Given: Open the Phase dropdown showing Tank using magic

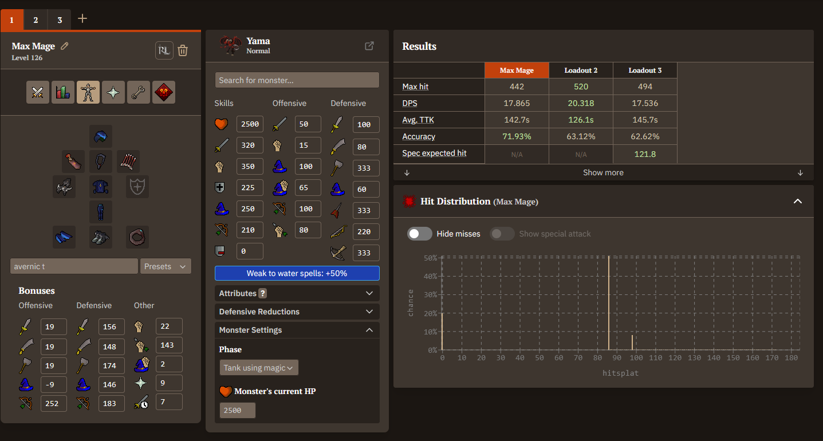Looking at the screenshot, I should click(259, 368).
